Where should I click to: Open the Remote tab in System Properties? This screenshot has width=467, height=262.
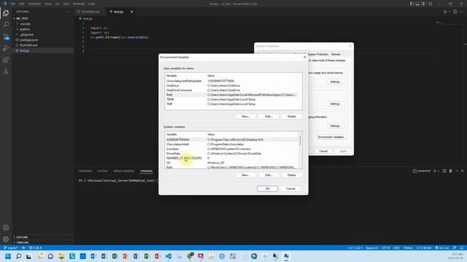pyautogui.click(x=336, y=55)
